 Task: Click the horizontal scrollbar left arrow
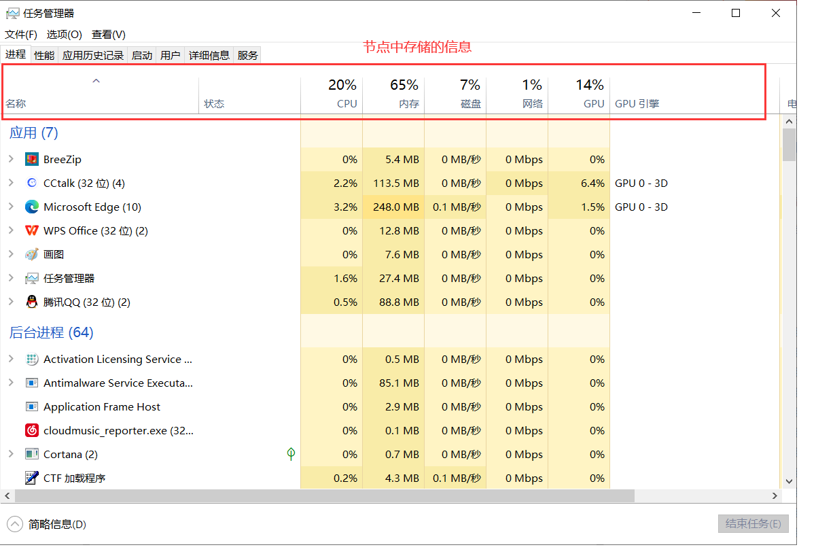point(7,496)
